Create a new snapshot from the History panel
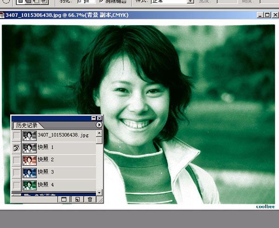Image resolution: width=279 pixels, height=228 pixels. 77,199
